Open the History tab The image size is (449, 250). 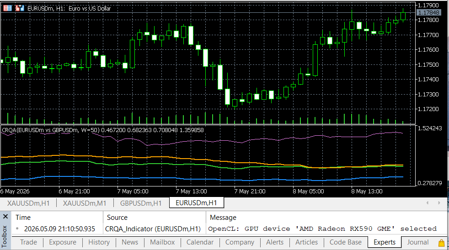tap(99, 242)
